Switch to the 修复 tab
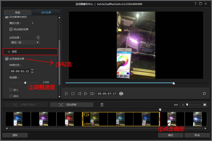This screenshot has height=141, width=212. click(x=18, y=12)
